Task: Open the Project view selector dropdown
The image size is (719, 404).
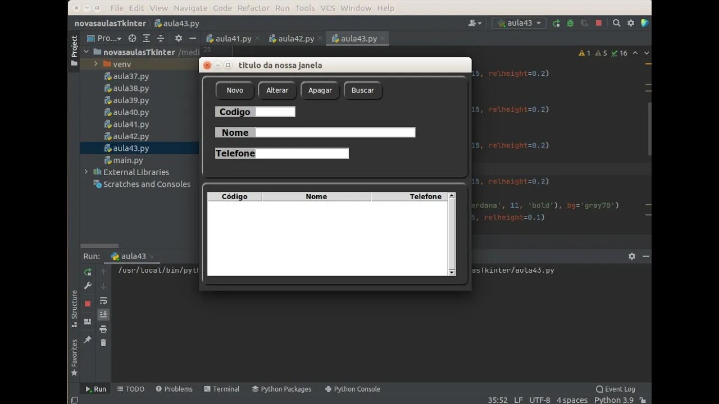Action: 104,38
